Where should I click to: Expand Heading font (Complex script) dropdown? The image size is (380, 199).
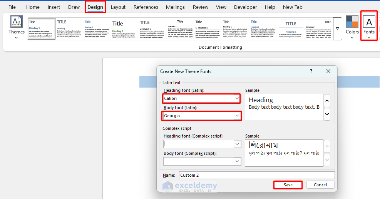(x=237, y=144)
